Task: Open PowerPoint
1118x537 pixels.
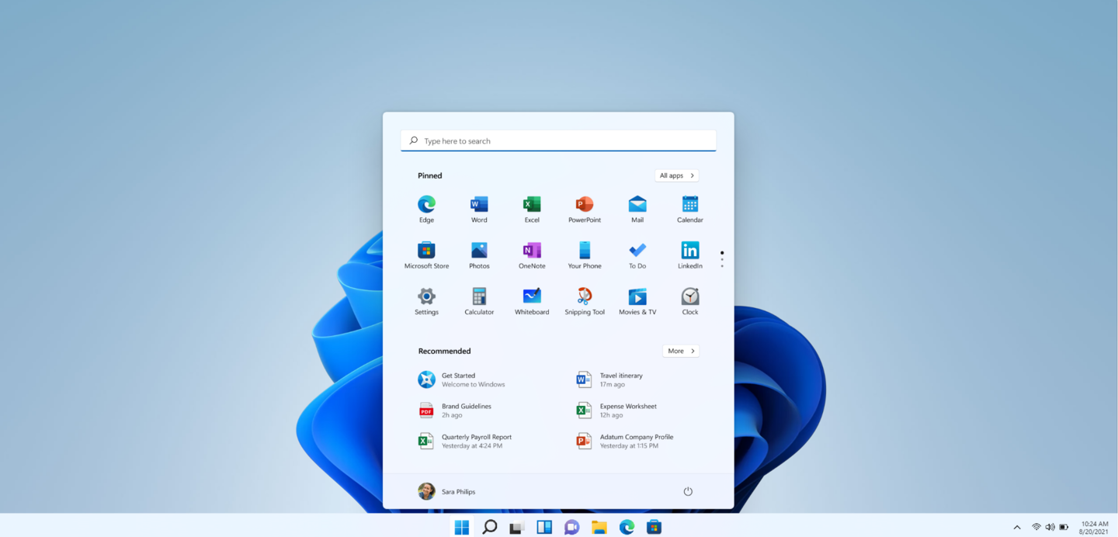Action: (x=584, y=207)
